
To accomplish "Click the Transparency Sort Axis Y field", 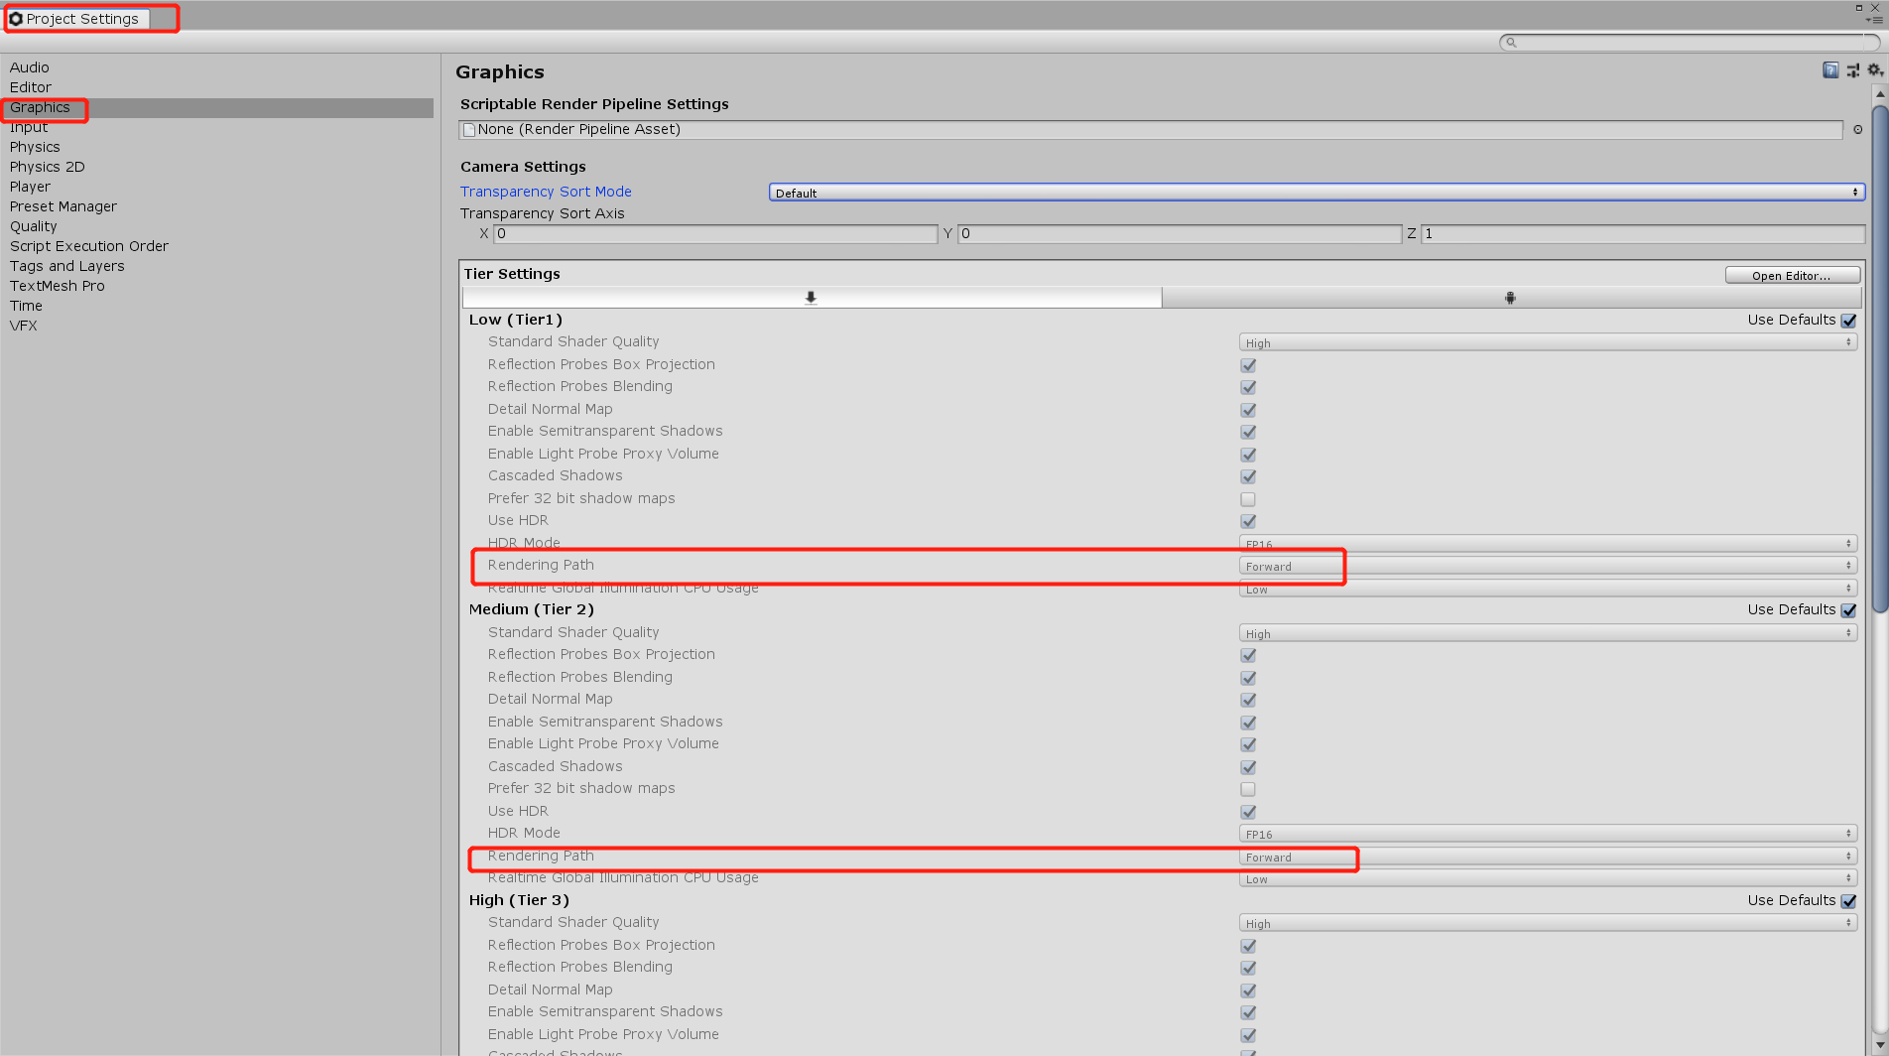I will [x=1180, y=234].
